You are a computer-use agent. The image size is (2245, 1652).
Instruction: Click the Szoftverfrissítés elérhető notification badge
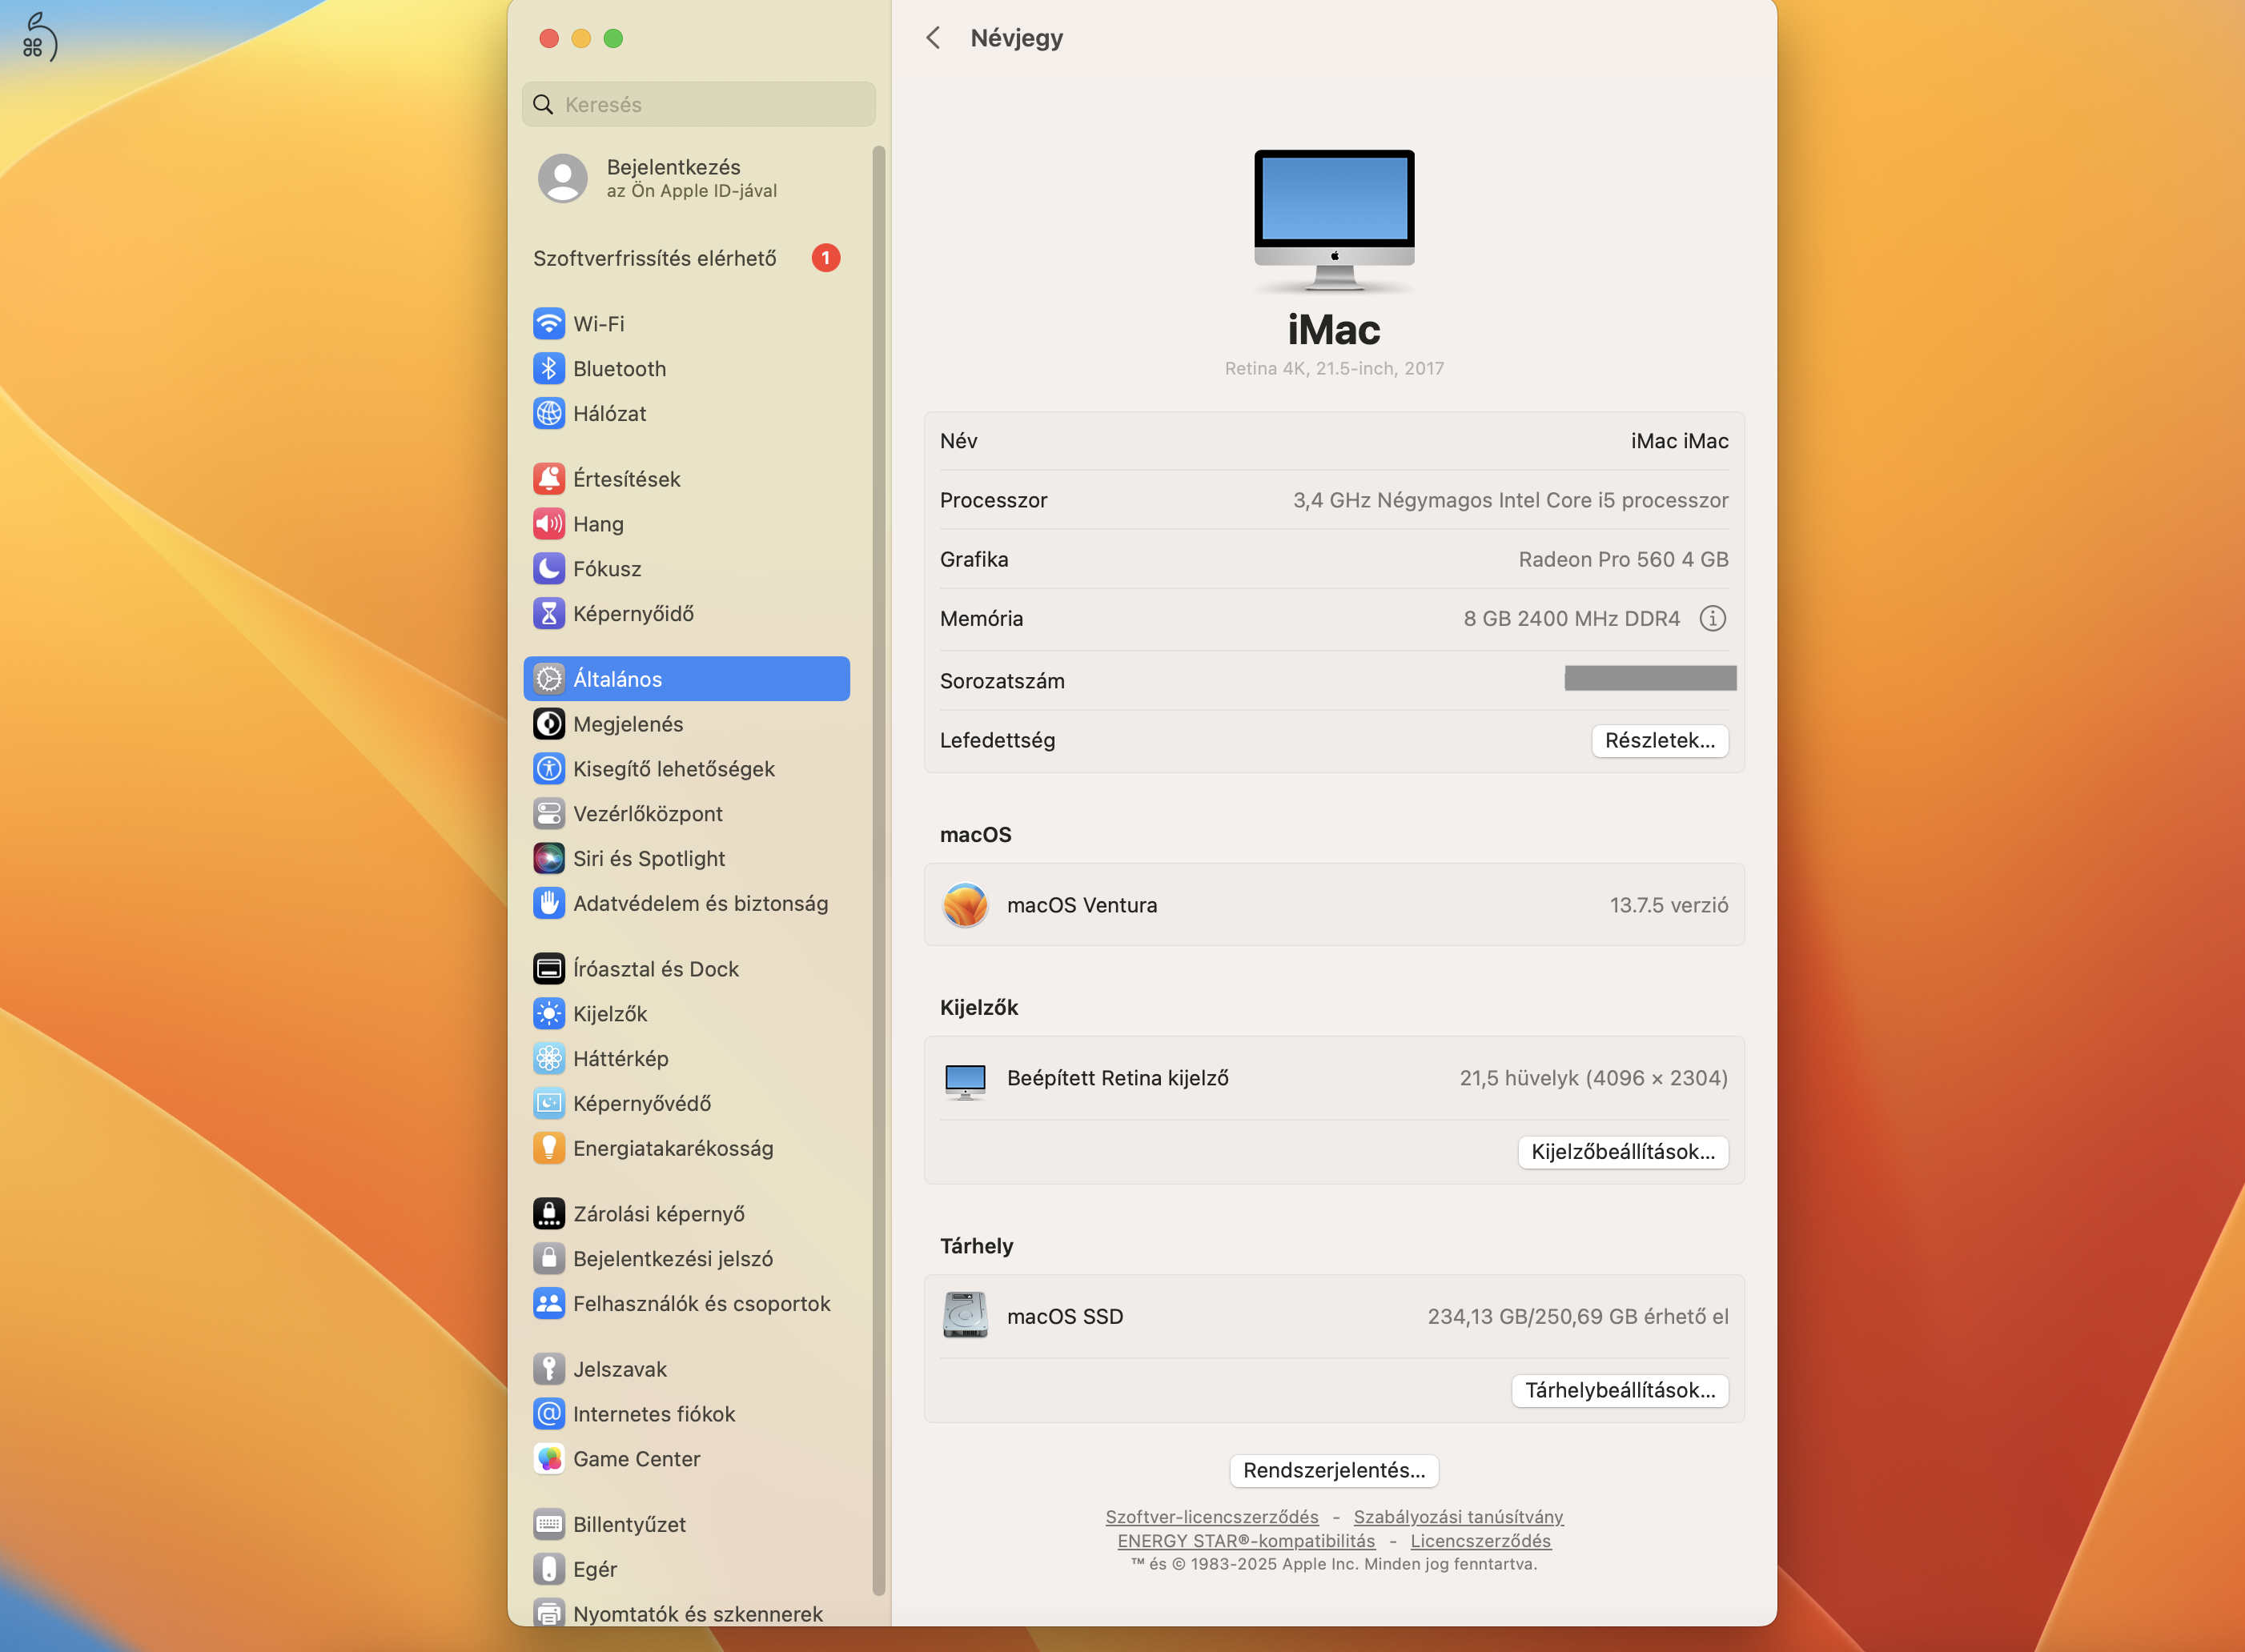tap(825, 258)
